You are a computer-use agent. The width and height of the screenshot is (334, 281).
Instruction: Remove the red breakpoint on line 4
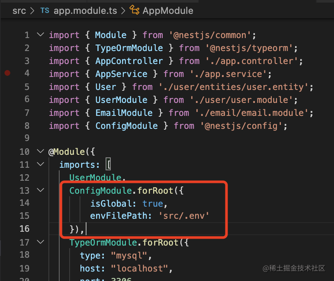click(7, 73)
